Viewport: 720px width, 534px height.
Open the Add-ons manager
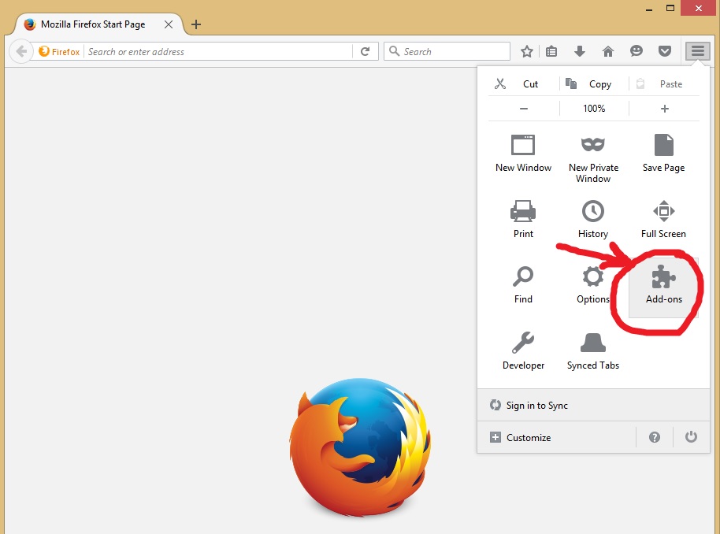click(x=663, y=287)
